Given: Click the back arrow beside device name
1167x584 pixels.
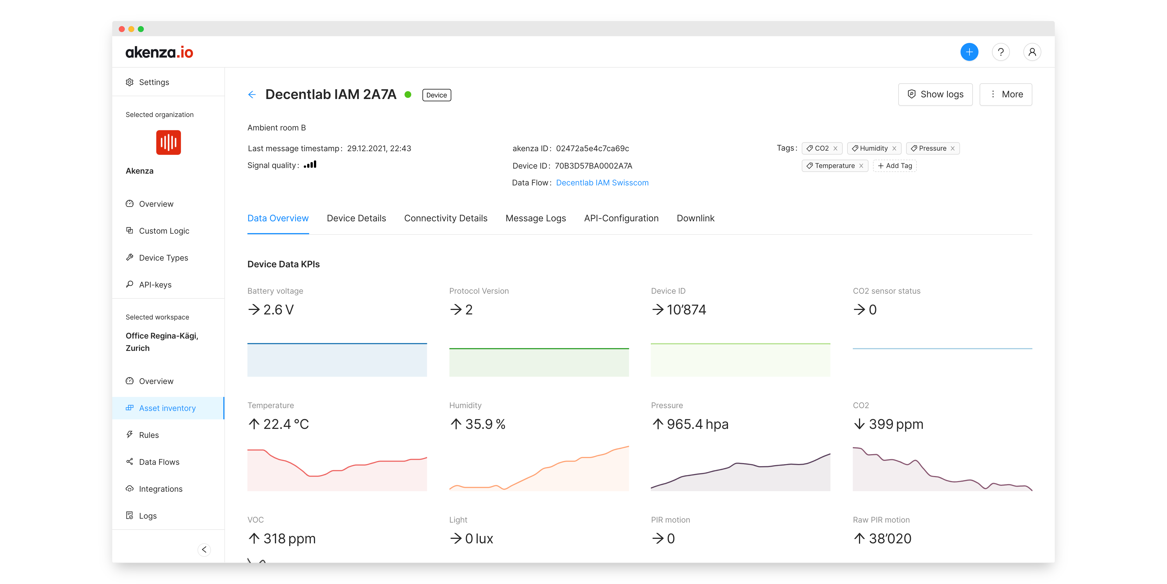Looking at the screenshot, I should (252, 94).
